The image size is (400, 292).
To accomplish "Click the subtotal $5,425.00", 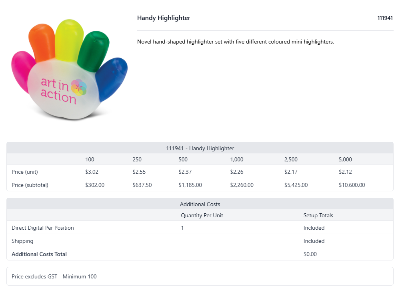I will pos(296,185).
